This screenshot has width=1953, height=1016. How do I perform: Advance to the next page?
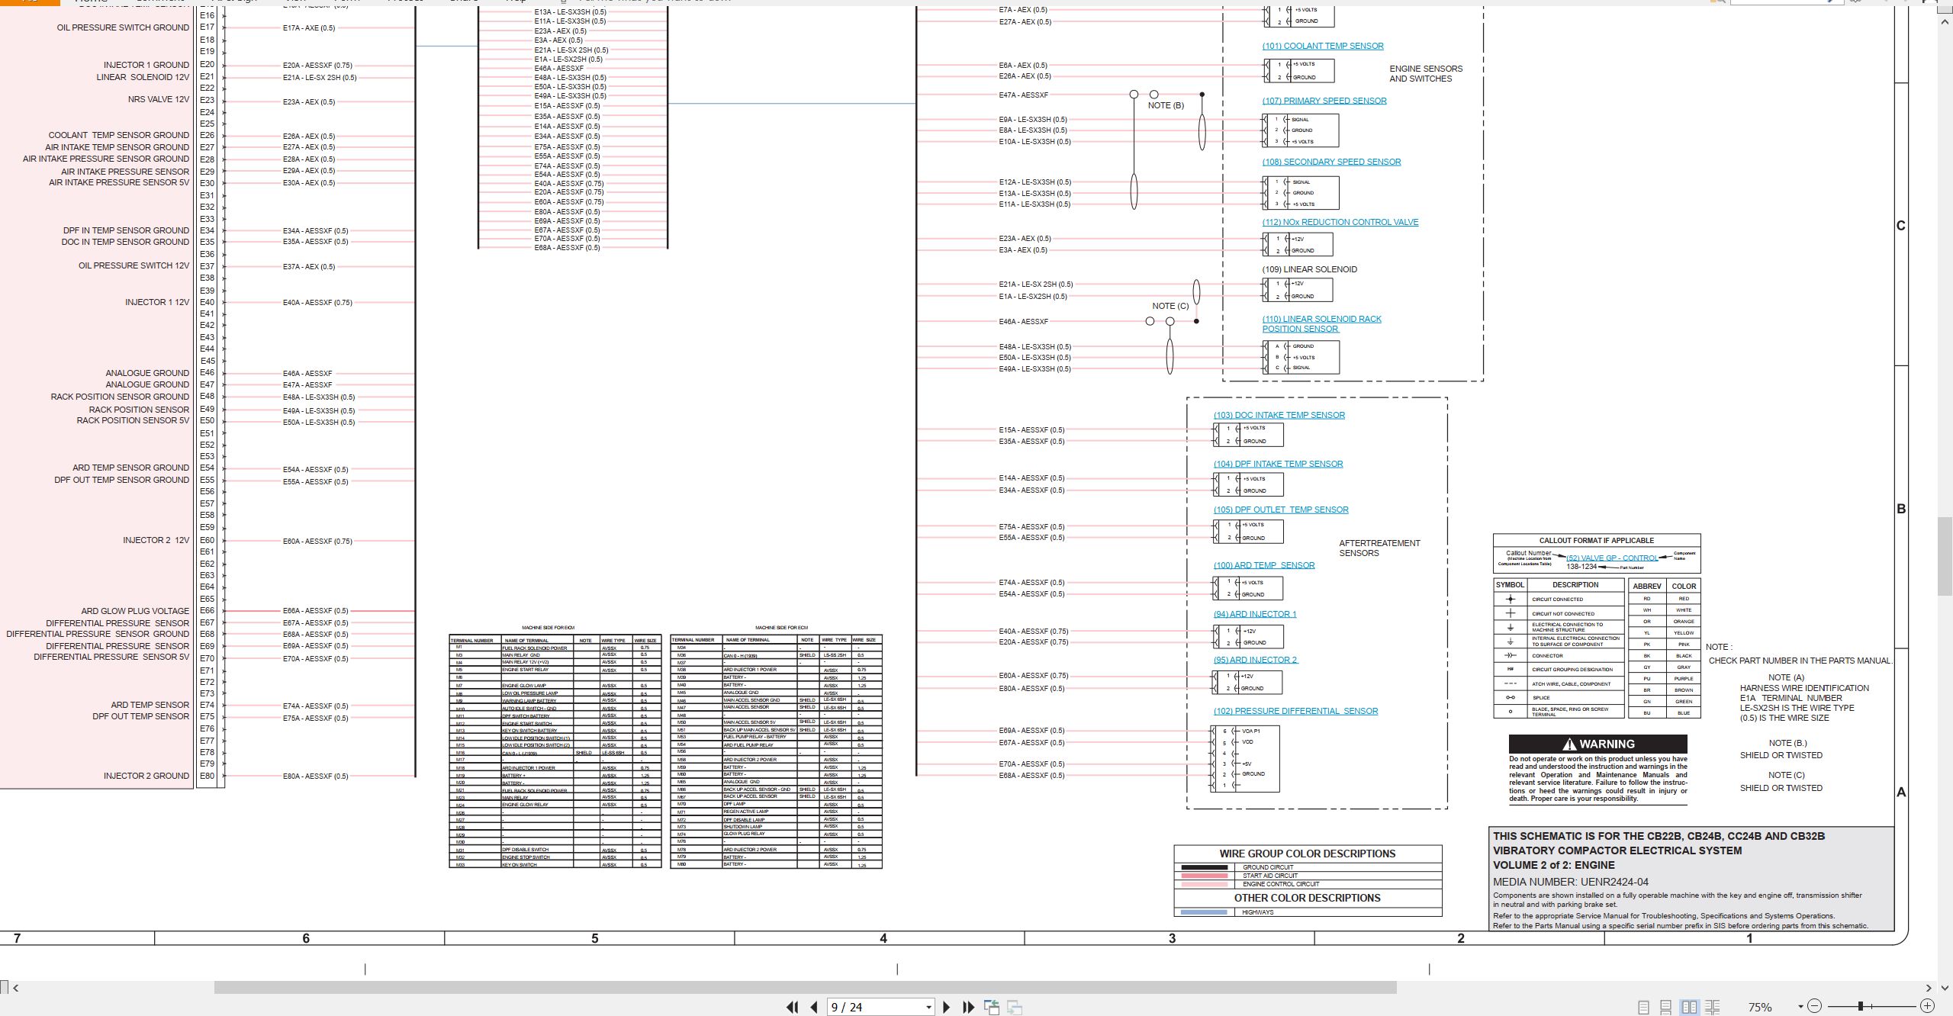947,1007
